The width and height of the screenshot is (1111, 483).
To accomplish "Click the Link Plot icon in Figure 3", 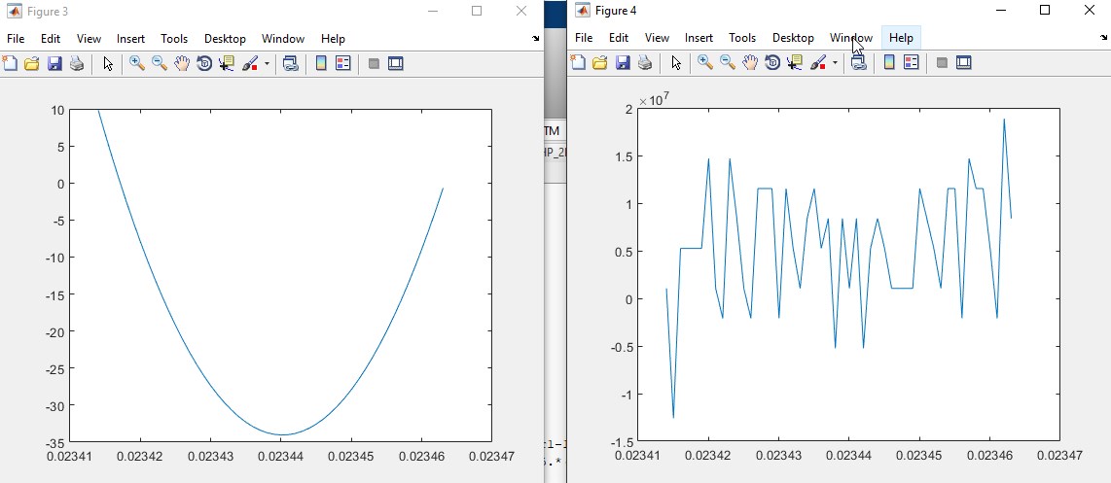I will [290, 63].
